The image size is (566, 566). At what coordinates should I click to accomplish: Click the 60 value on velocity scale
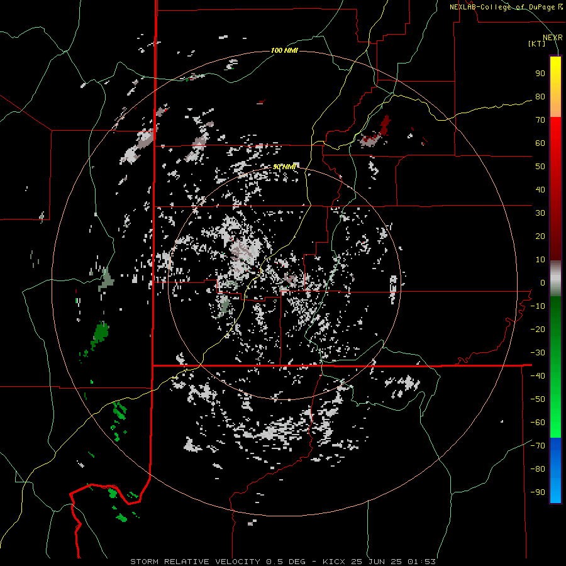point(540,143)
